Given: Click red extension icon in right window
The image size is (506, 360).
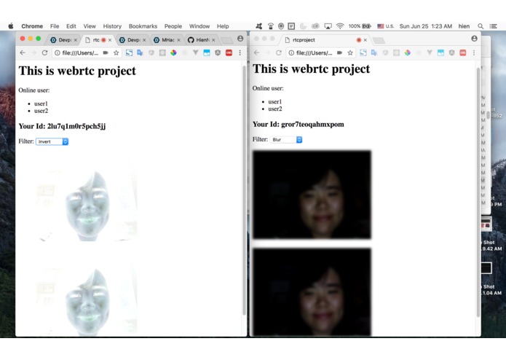Looking at the screenshot, I should (463, 52).
